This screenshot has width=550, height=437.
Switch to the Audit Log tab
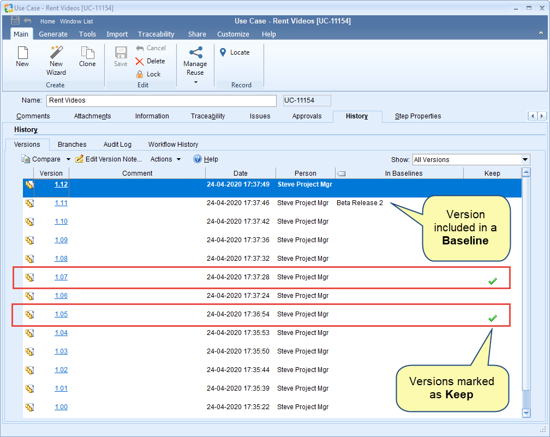tap(117, 145)
